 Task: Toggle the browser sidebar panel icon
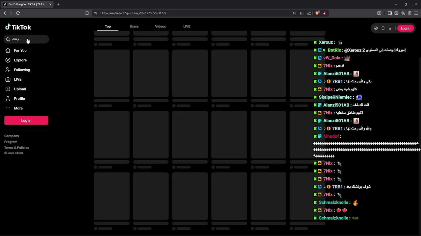tap(390, 13)
